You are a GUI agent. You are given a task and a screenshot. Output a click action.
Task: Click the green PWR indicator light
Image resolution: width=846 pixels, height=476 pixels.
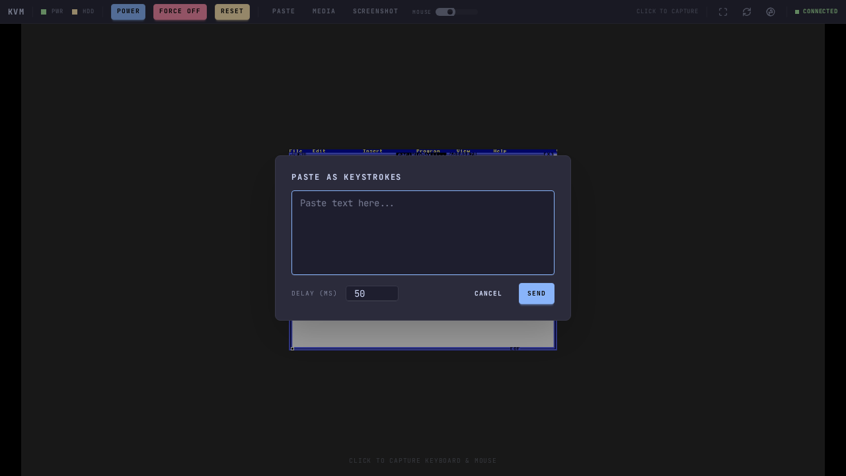[44, 12]
